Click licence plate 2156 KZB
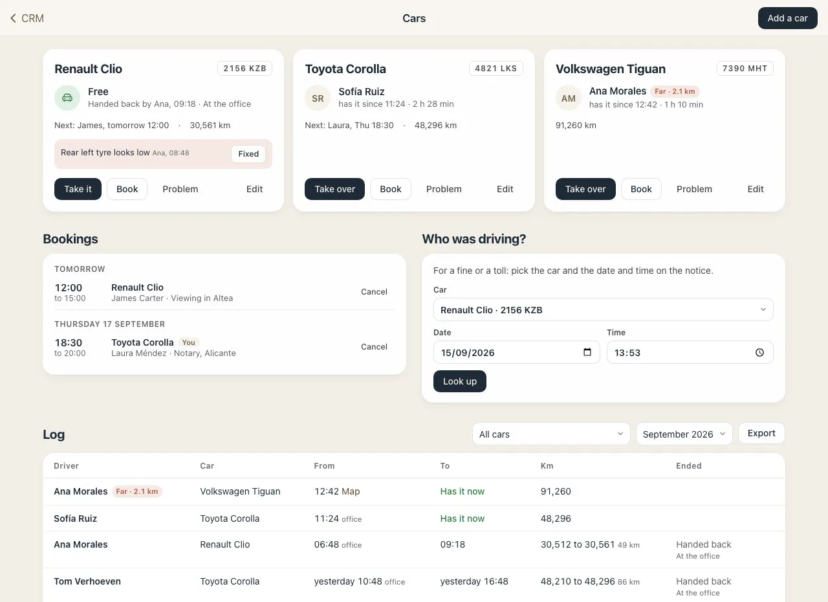This screenshot has height=602, width=828. (245, 68)
